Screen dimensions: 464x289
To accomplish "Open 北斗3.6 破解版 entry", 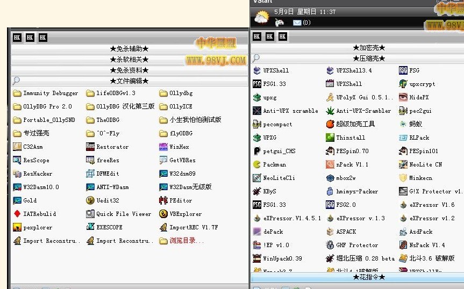I will coord(432,258).
